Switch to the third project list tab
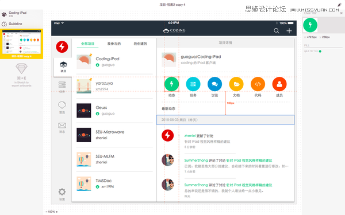Screen dimensions: 345x215 (x=140, y=44)
